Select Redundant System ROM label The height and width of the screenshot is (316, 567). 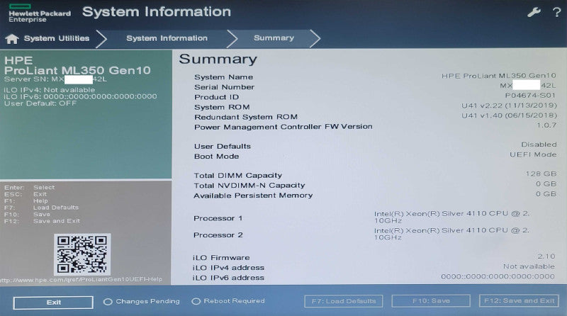[246, 117]
